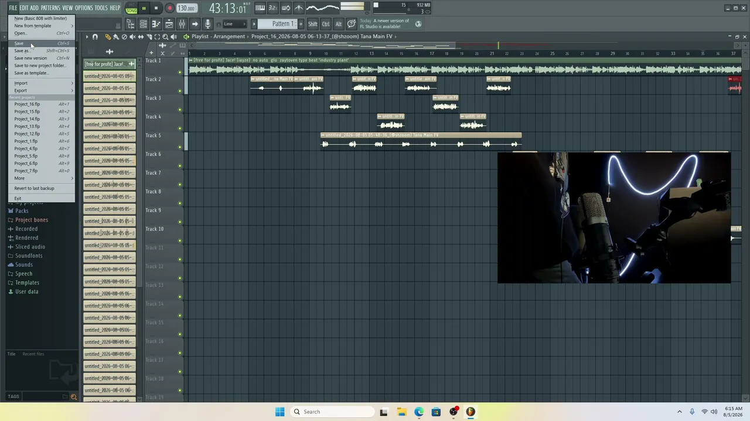Click the Pause playback button
The image size is (750, 421).
click(x=144, y=9)
